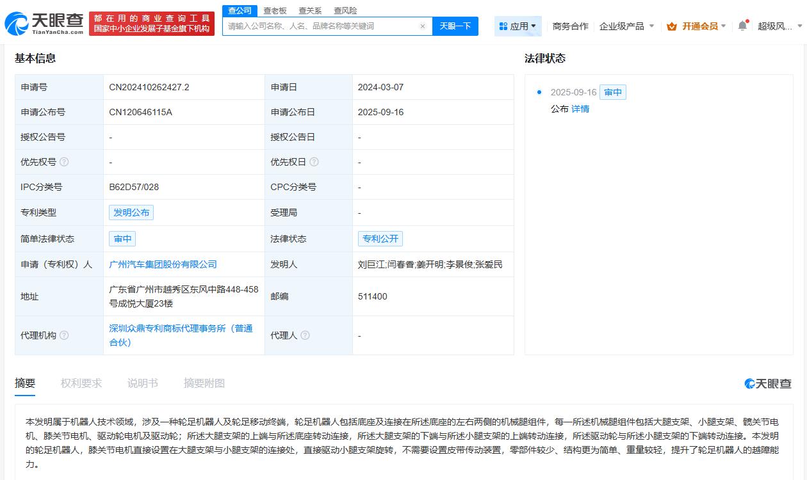Click the 天眼一下 search button
807x480 pixels.
pyautogui.click(x=457, y=26)
